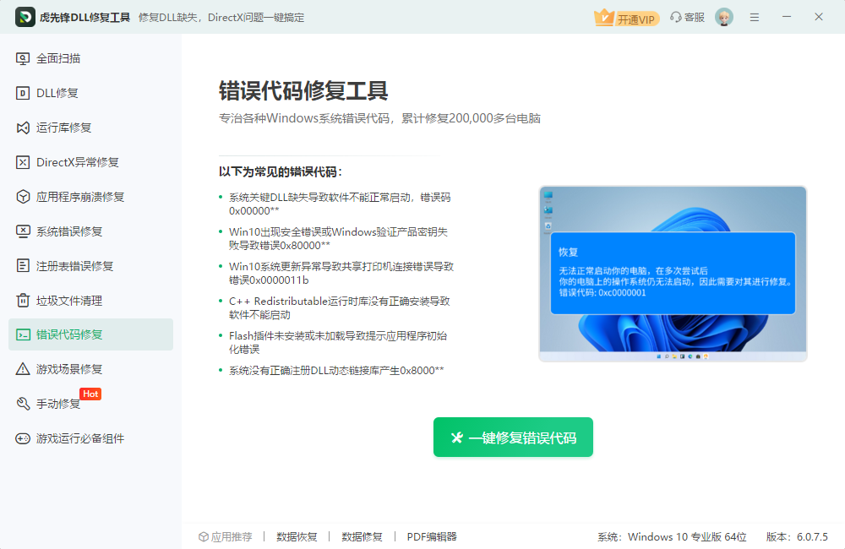
Task: Click 以下为常见的错误代码 subheading
Action: tap(281, 171)
